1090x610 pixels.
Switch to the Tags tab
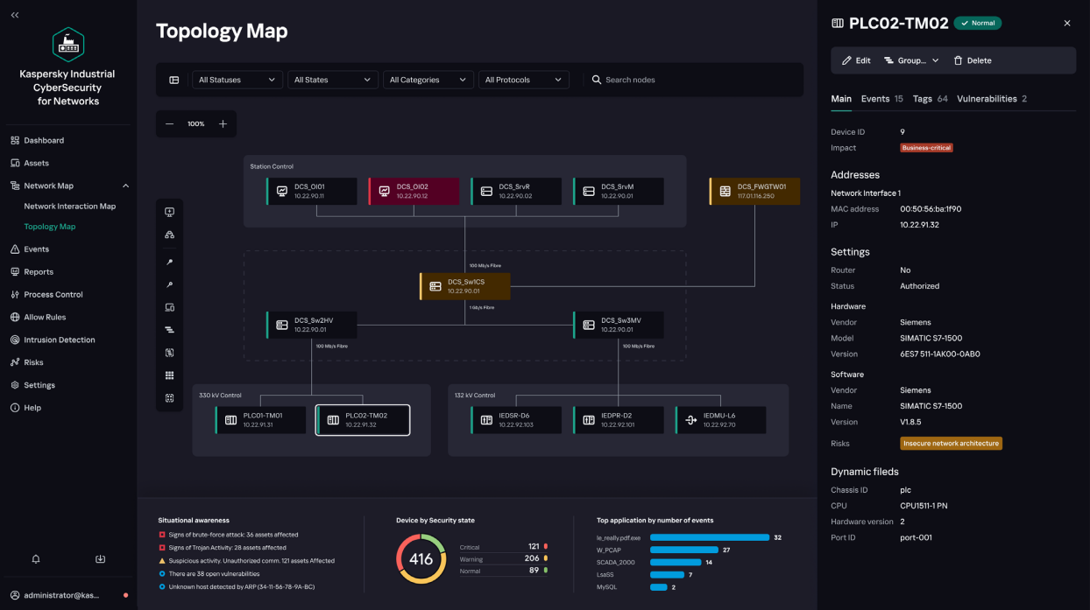click(x=930, y=99)
